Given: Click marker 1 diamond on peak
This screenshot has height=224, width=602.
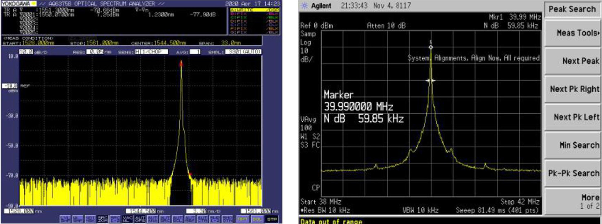Looking at the screenshot, I should pyautogui.click(x=431, y=47).
